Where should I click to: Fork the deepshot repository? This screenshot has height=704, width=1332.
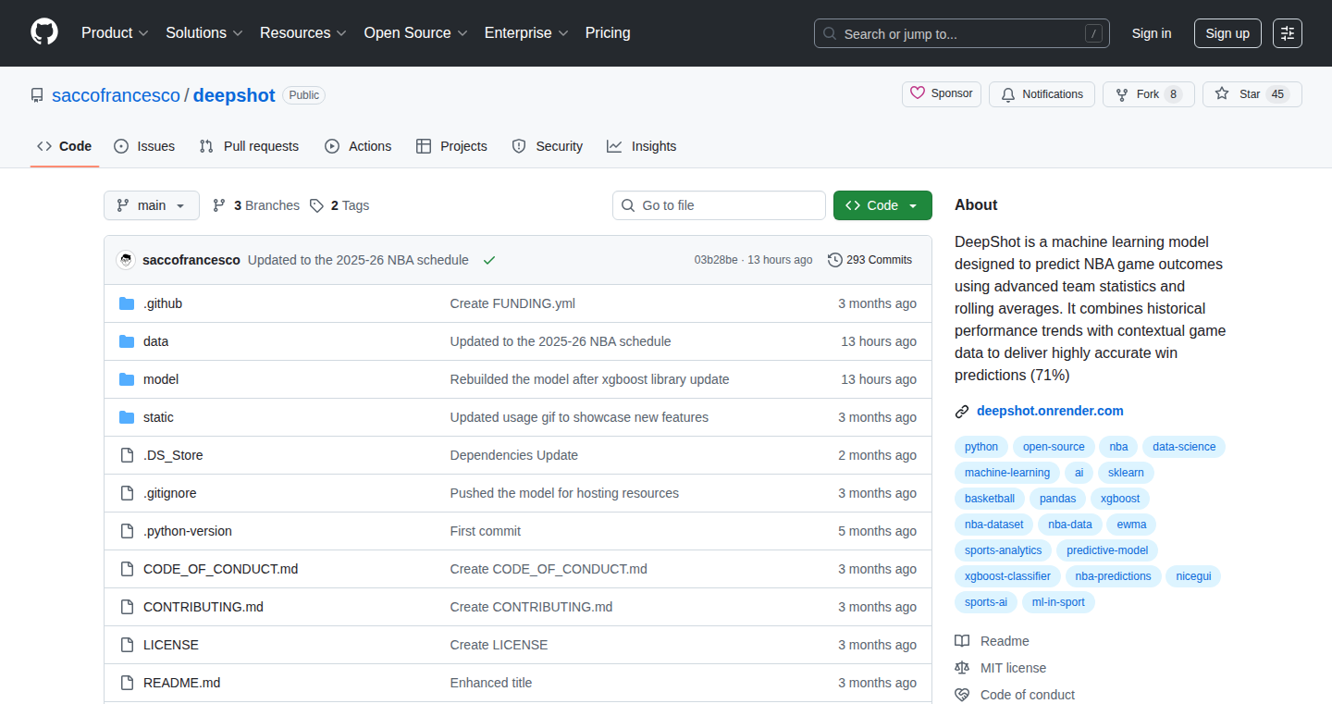tap(1148, 94)
